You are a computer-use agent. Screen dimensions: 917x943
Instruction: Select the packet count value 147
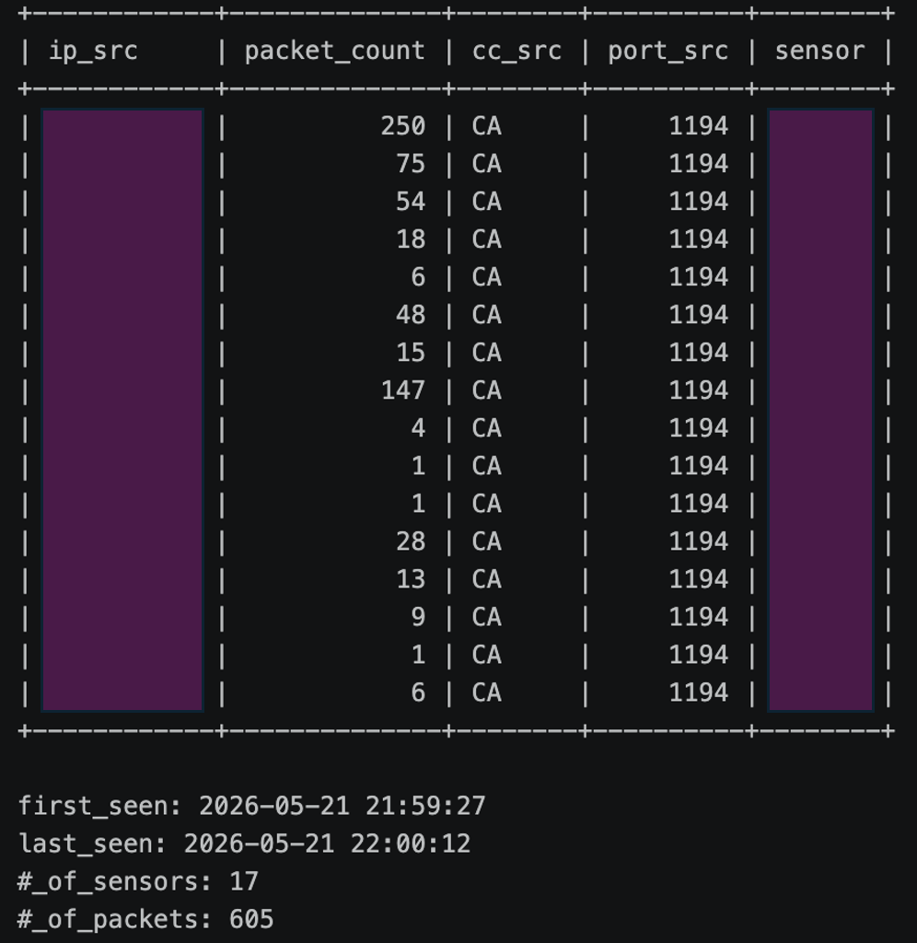tap(403, 390)
